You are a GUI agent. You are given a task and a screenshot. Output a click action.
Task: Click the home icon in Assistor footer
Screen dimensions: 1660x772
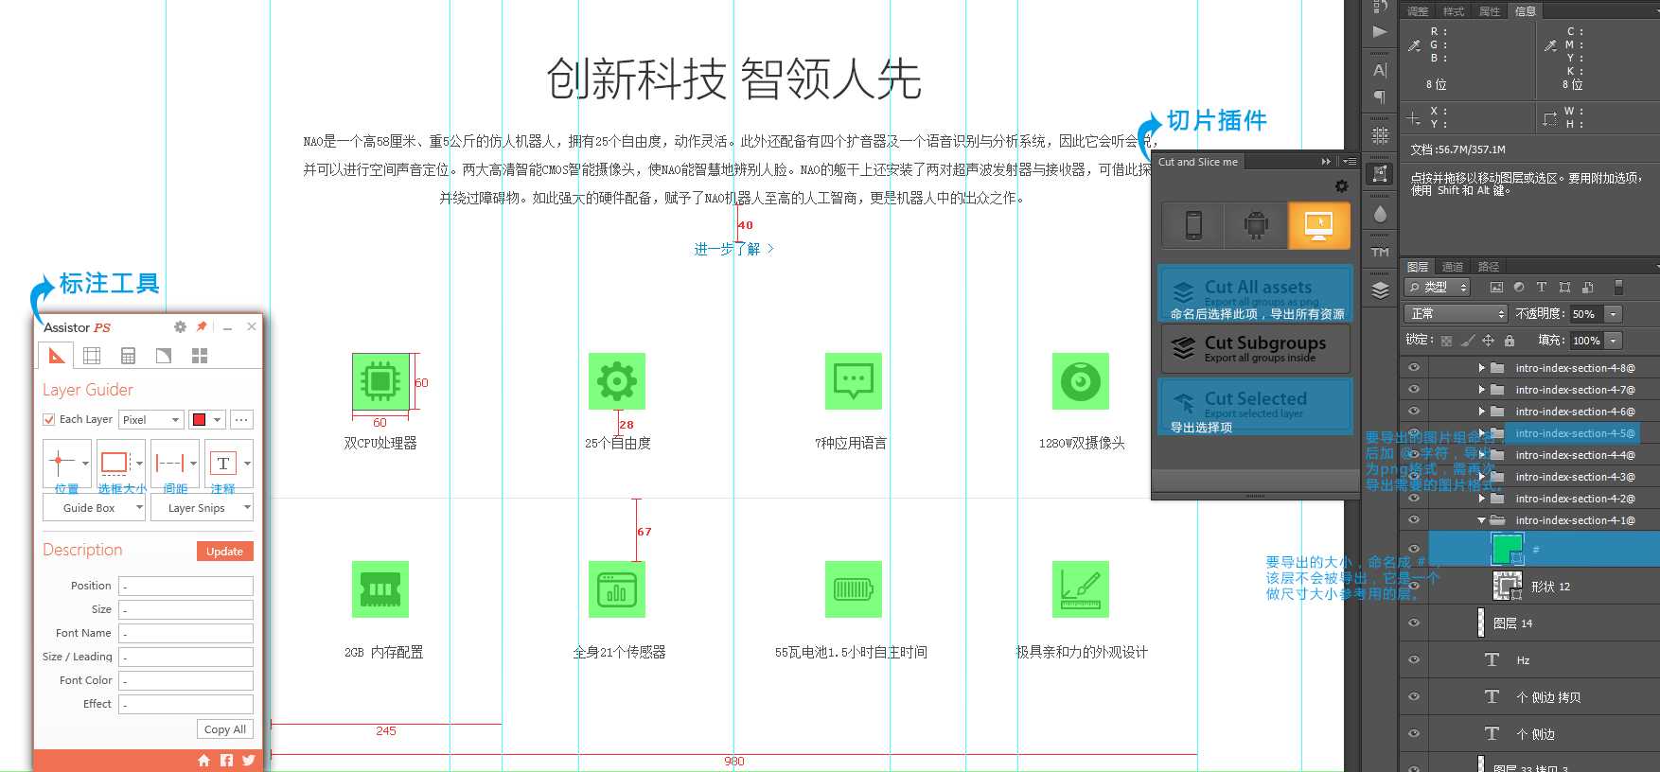pos(203,760)
